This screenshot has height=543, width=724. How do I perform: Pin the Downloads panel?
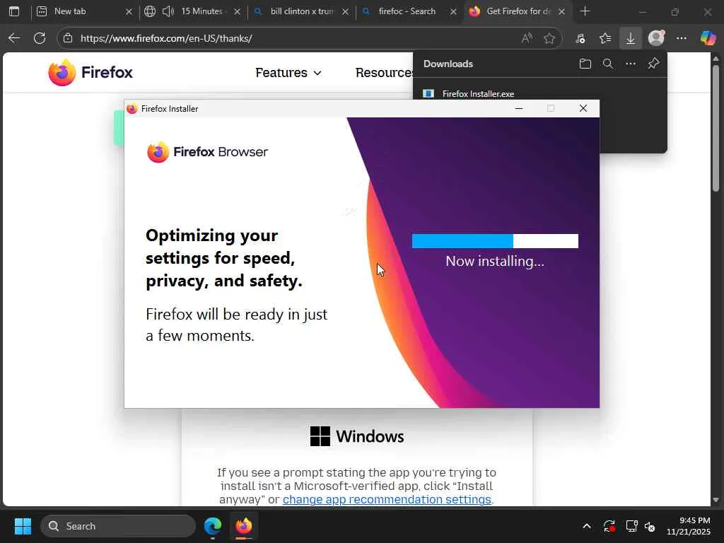click(x=653, y=64)
